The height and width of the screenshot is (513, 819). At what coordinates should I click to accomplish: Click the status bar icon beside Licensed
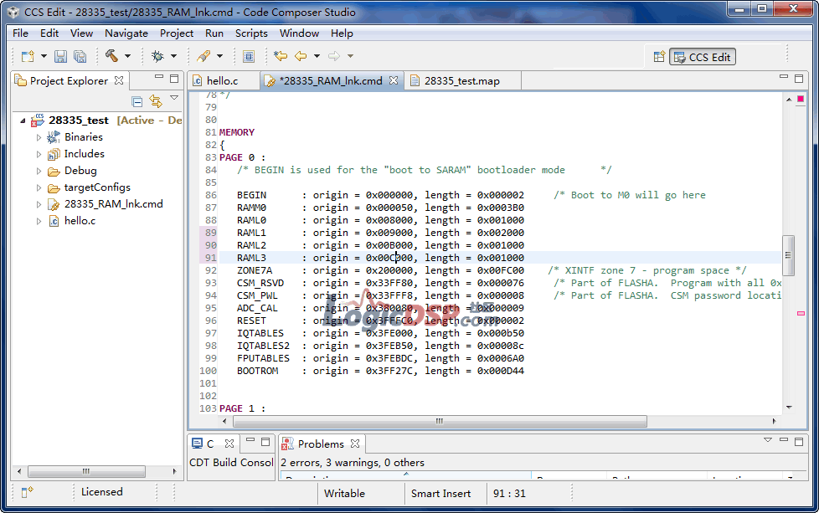(x=27, y=492)
